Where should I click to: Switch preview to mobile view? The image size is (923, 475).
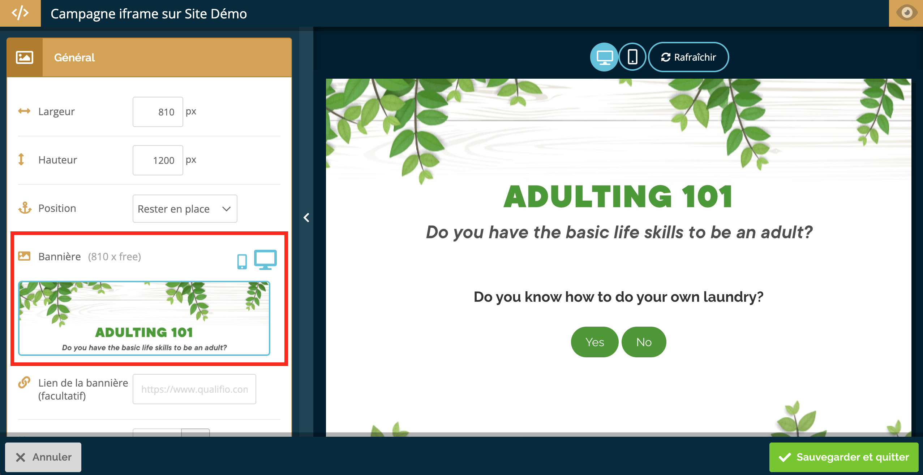pyautogui.click(x=632, y=57)
